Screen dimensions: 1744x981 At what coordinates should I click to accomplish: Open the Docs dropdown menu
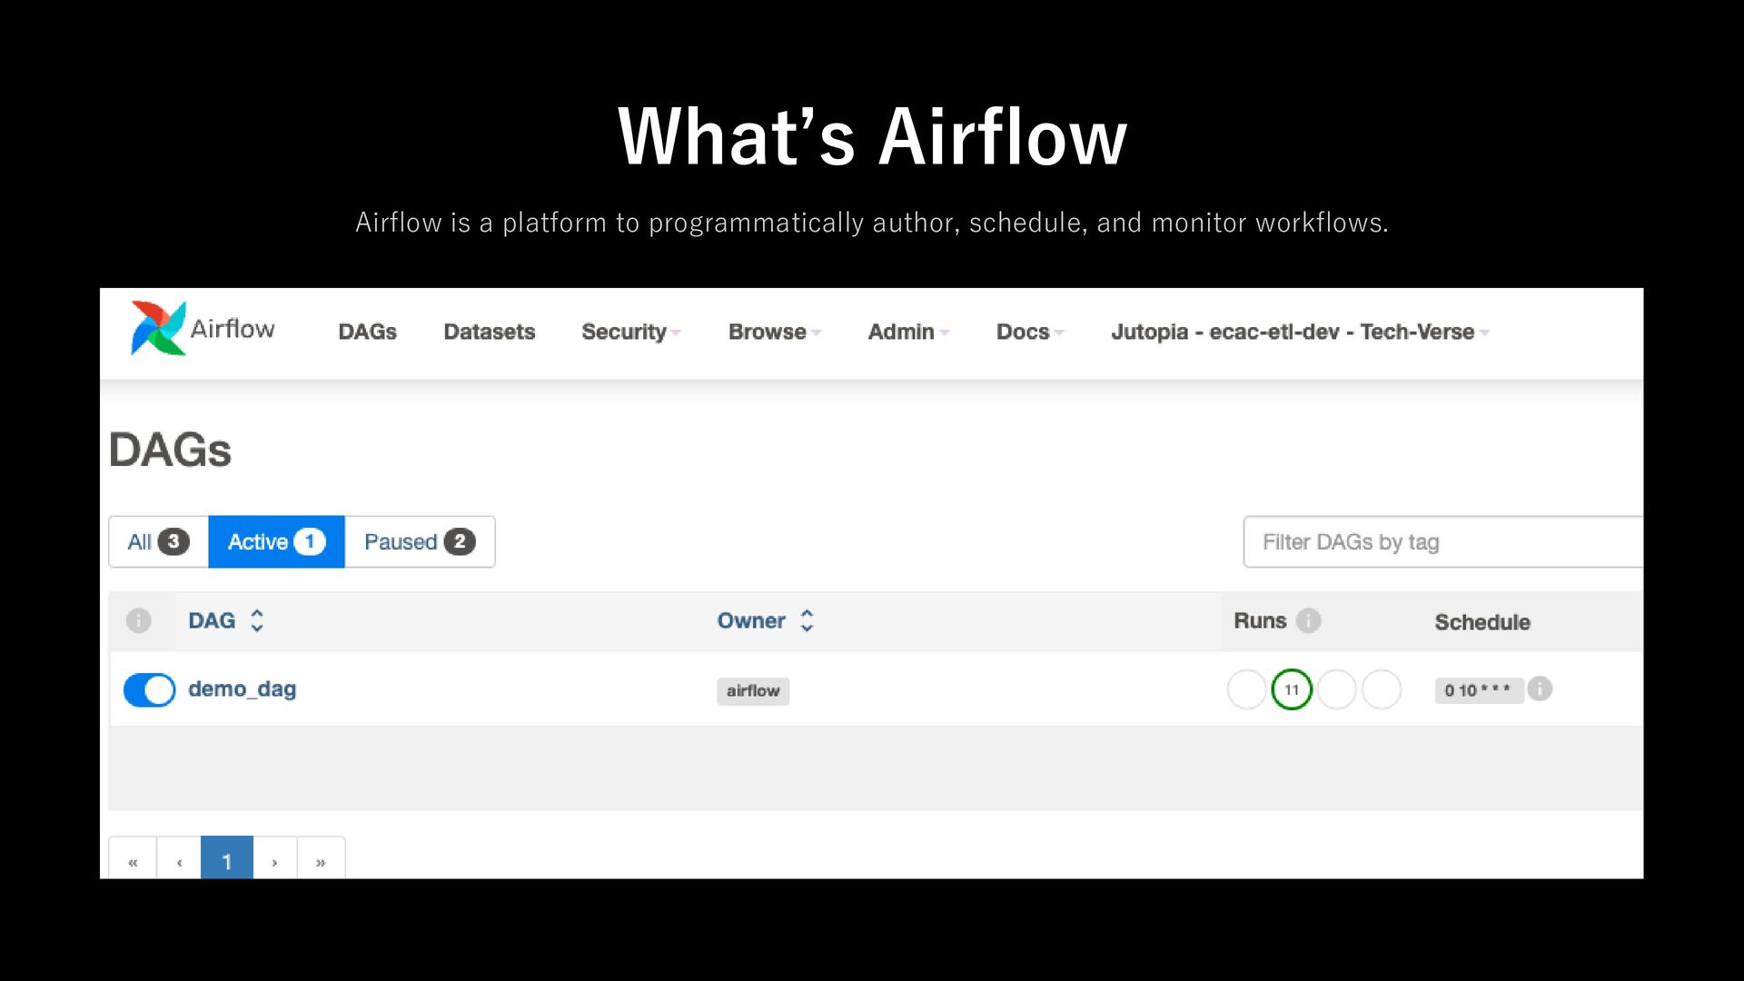(x=1030, y=332)
